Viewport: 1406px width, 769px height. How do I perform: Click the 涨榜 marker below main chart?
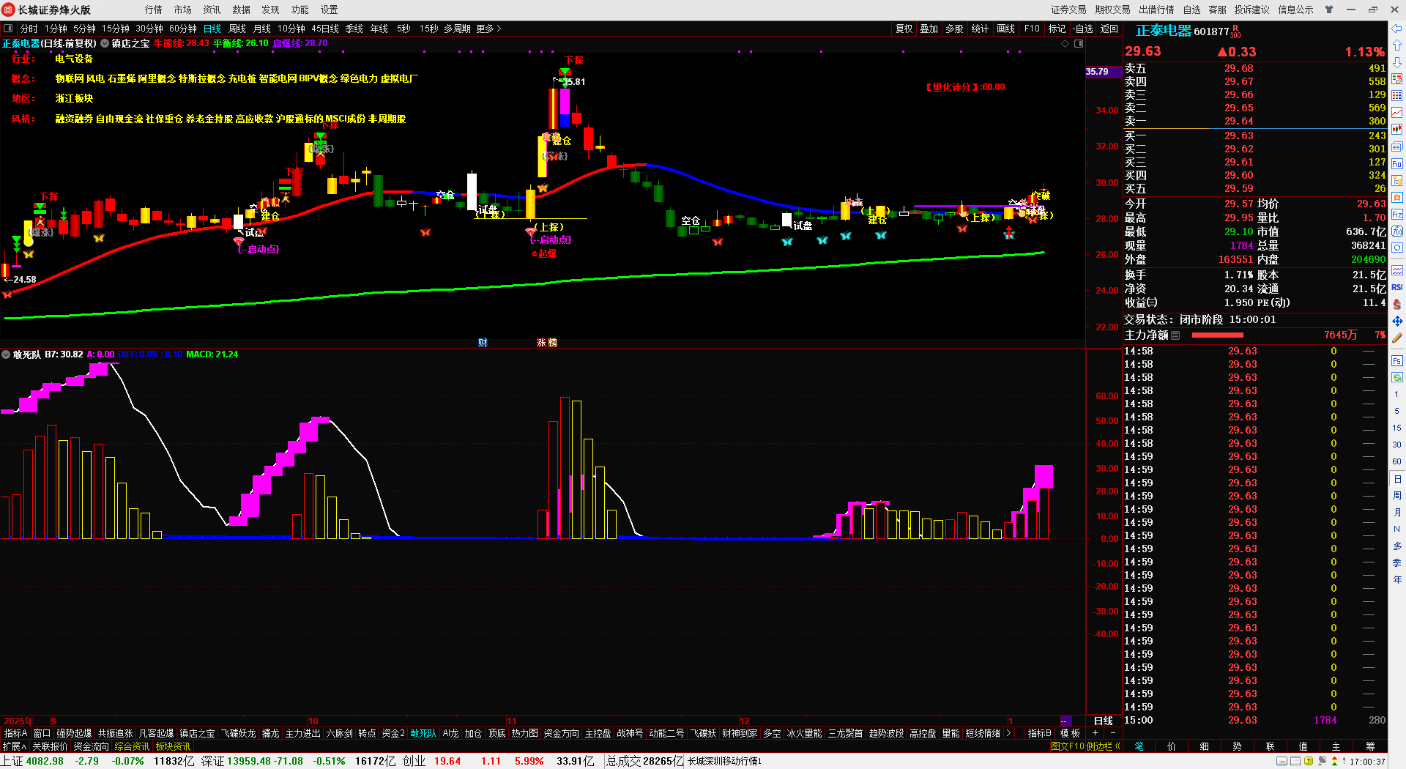pos(547,342)
